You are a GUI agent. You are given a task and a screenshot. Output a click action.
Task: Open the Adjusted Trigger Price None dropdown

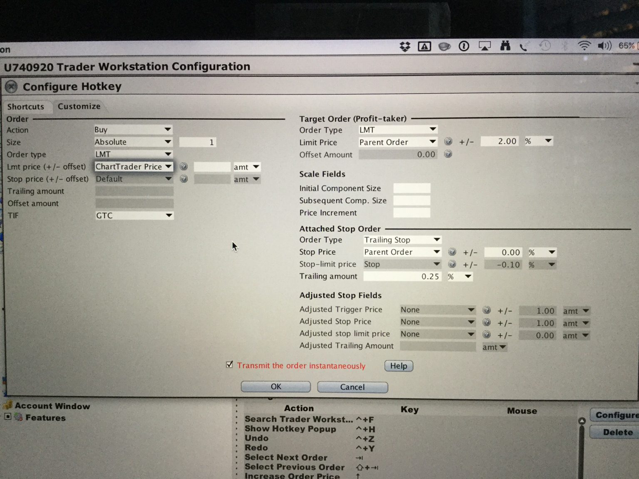coord(438,310)
